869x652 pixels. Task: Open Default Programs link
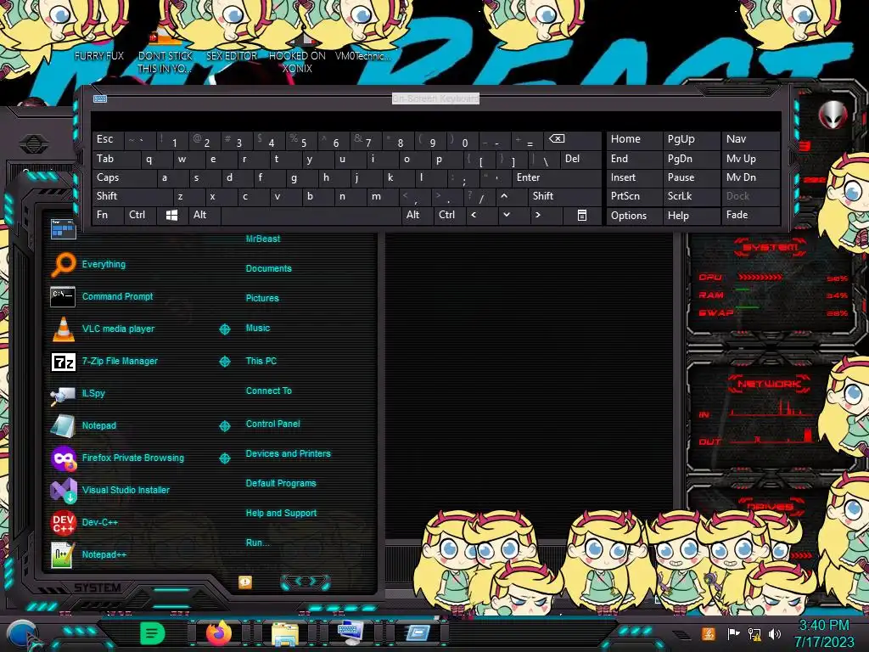281,483
